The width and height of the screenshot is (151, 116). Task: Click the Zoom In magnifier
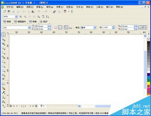pyautogui.click(x=21, y=16)
